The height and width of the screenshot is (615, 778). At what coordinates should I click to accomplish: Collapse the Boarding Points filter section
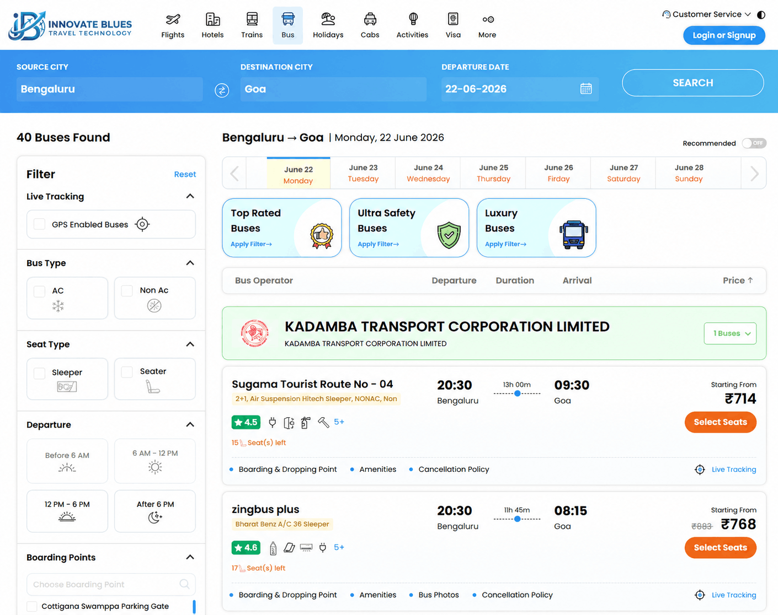[x=190, y=558]
